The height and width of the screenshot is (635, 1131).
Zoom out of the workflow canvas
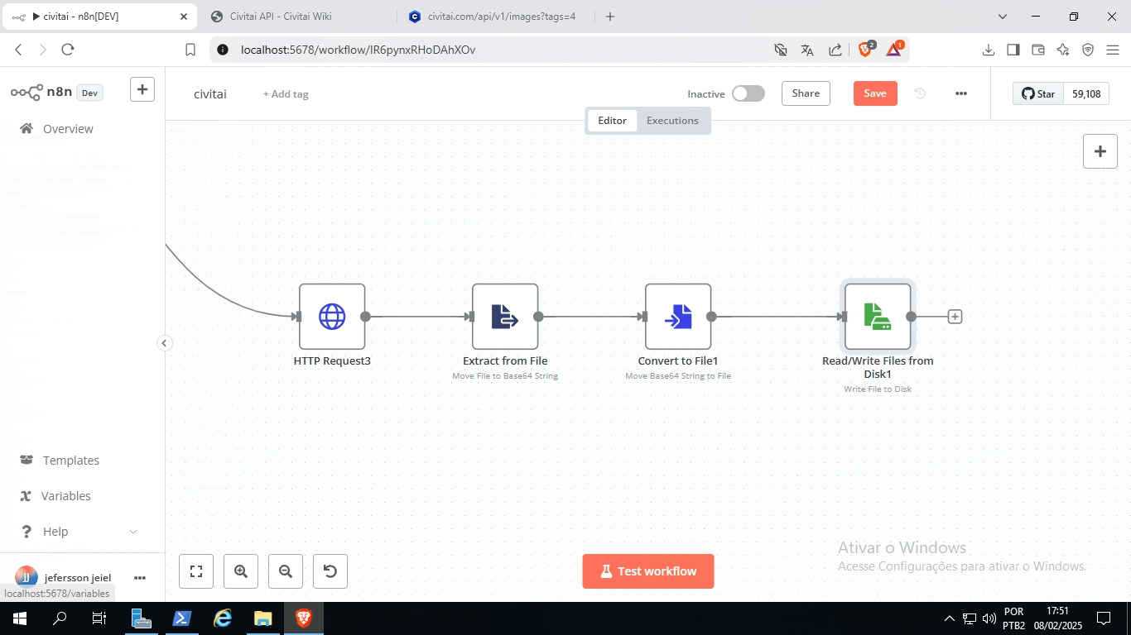click(x=286, y=571)
